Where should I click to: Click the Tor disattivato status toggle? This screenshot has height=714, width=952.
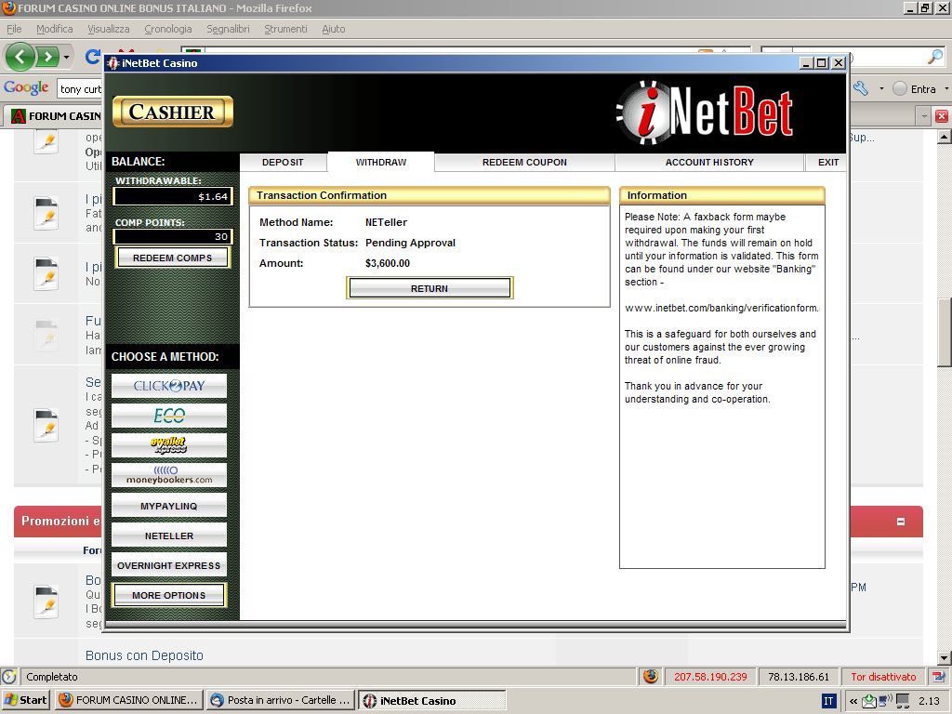(883, 677)
